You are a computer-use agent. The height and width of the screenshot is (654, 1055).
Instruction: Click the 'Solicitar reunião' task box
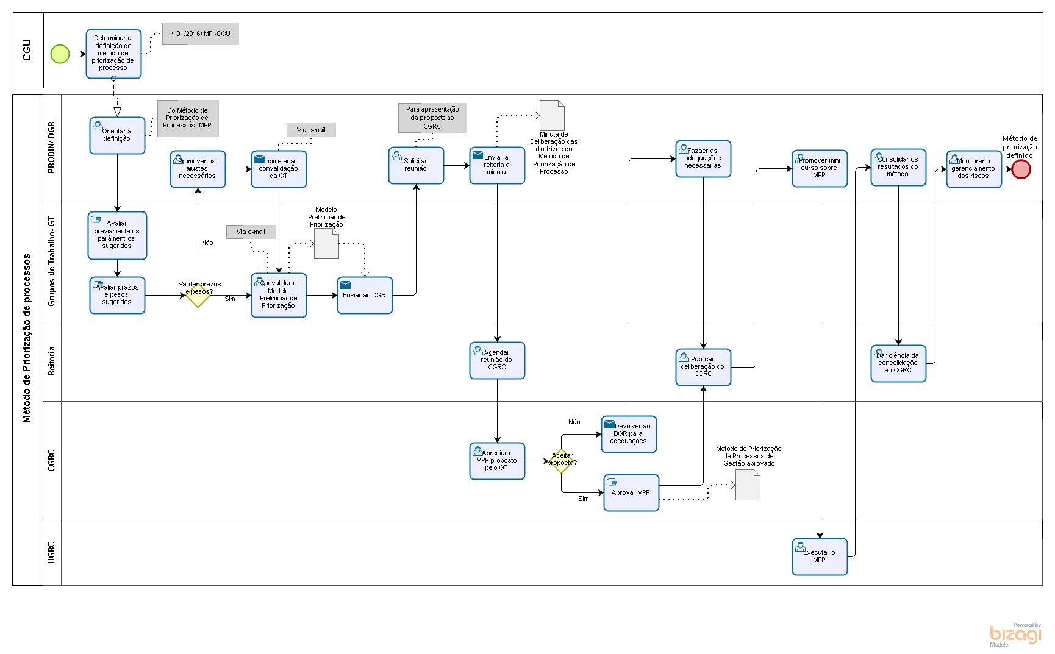[x=416, y=166]
